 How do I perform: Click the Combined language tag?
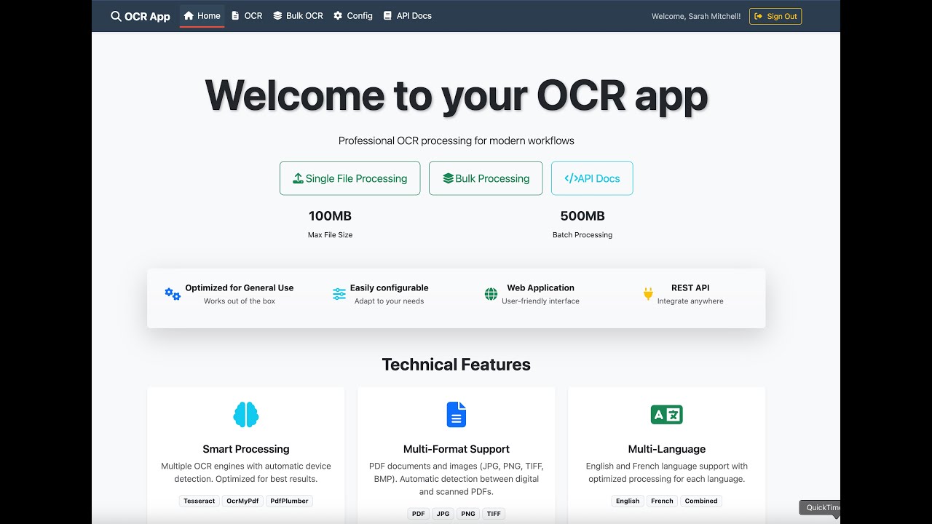pos(701,501)
